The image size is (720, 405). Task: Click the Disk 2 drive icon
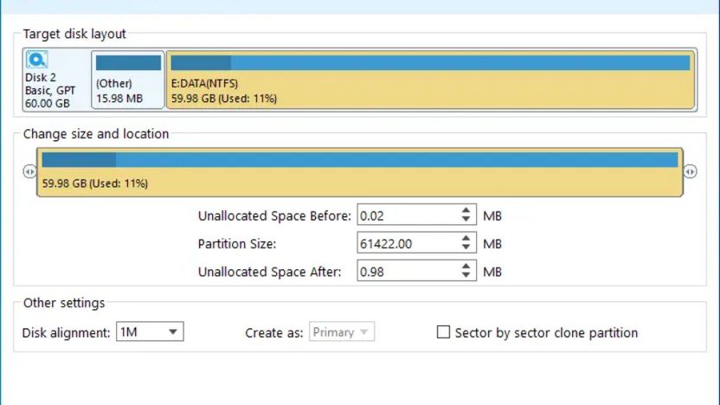pos(36,60)
